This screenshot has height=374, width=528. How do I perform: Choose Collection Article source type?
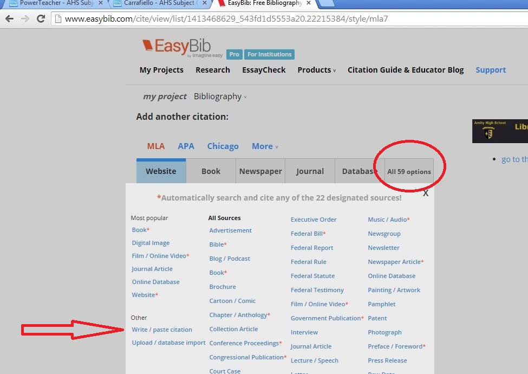pos(233,329)
